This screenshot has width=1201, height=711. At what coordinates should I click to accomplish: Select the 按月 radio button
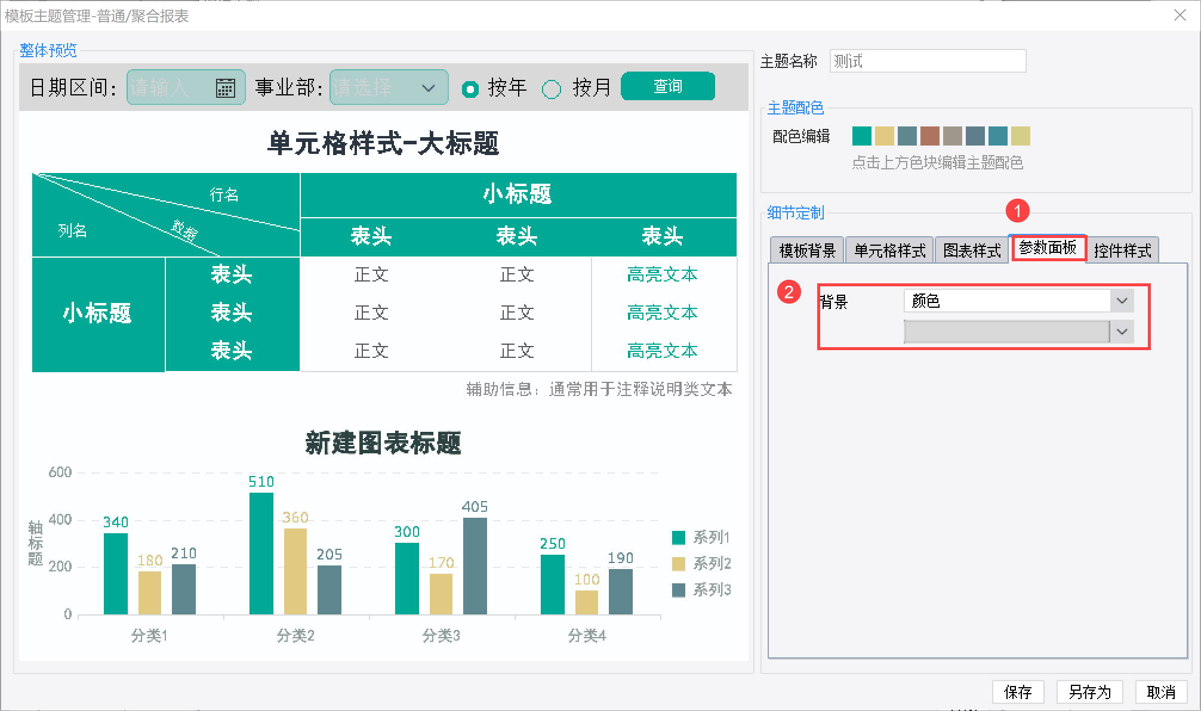[551, 89]
